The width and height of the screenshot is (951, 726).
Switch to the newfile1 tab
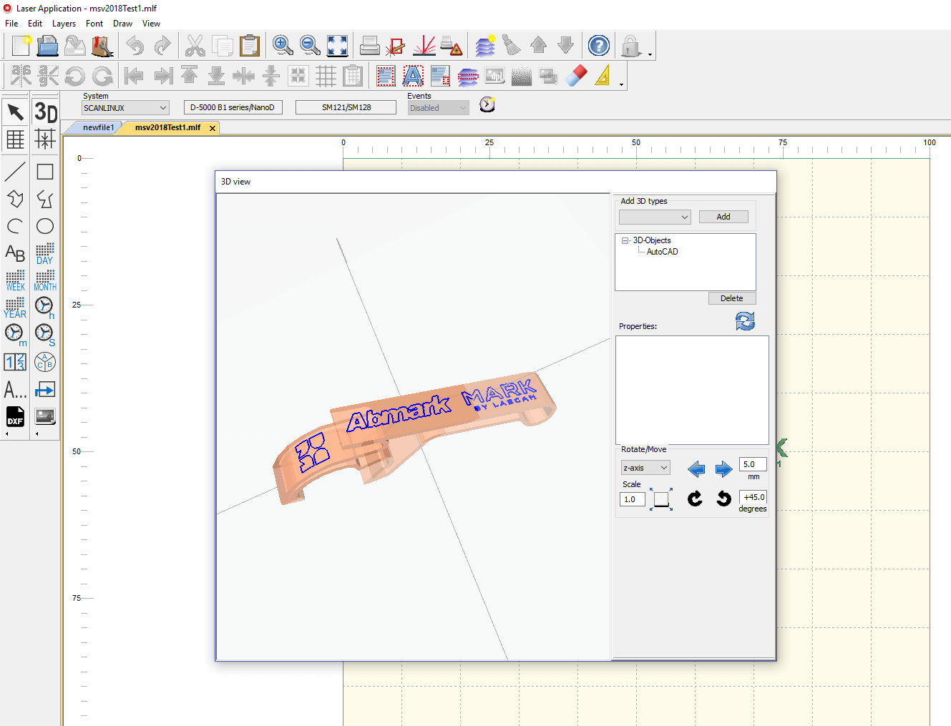(98, 127)
